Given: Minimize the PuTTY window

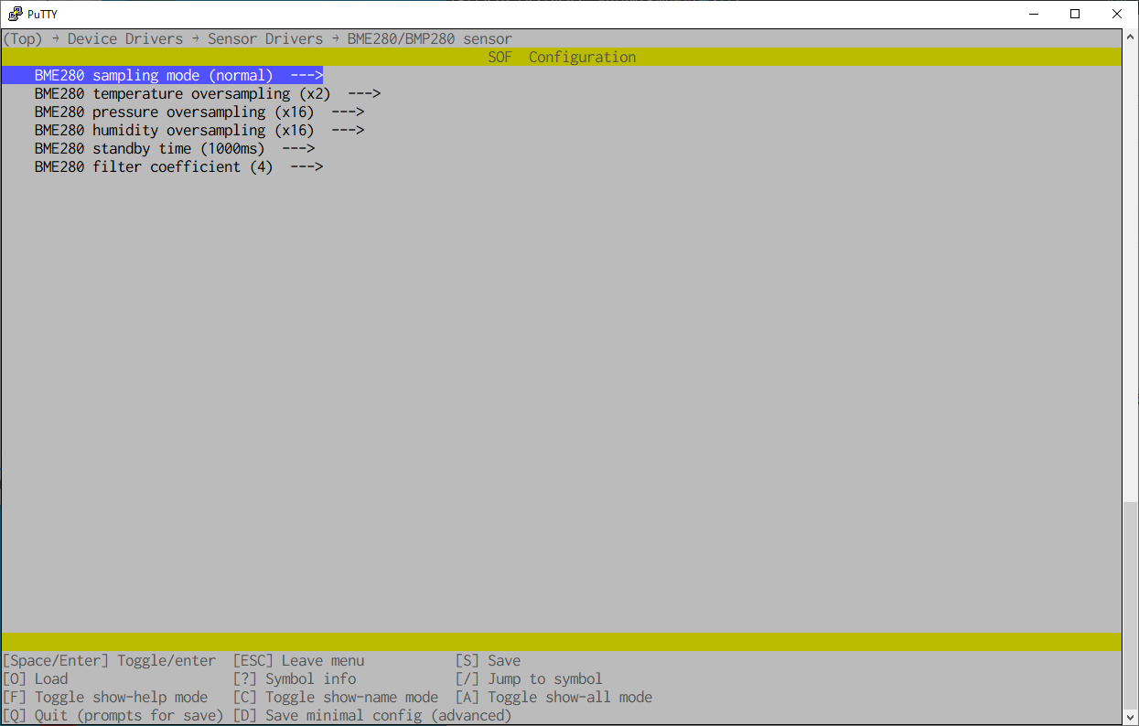Looking at the screenshot, I should [x=1033, y=14].
